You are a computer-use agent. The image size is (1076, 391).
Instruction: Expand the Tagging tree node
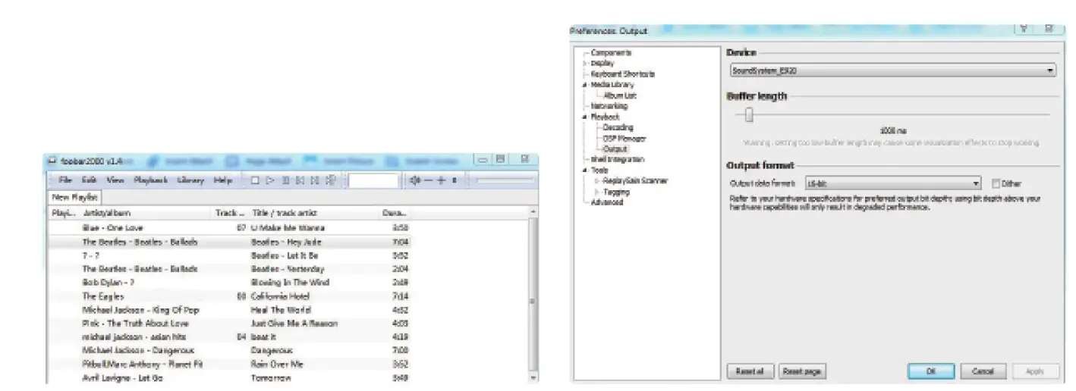597,192
